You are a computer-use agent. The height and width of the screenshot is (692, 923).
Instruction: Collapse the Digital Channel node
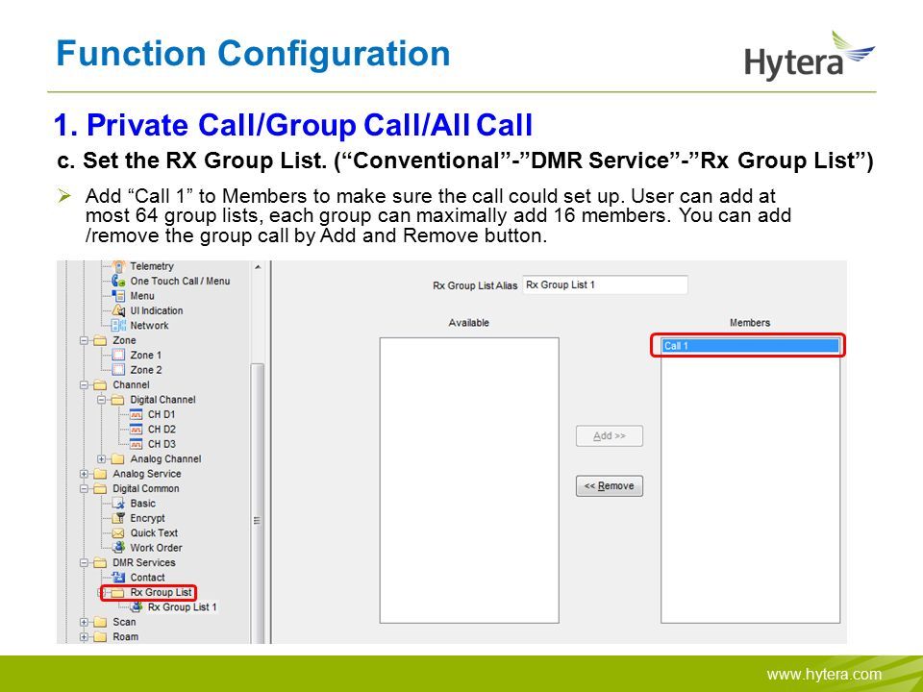coord(102,400)
